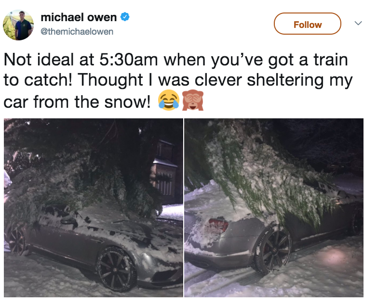The height and width of the screenshot is (305, 377).
Task: Open the right photo of the car's rear
Action: coord(274,208)
